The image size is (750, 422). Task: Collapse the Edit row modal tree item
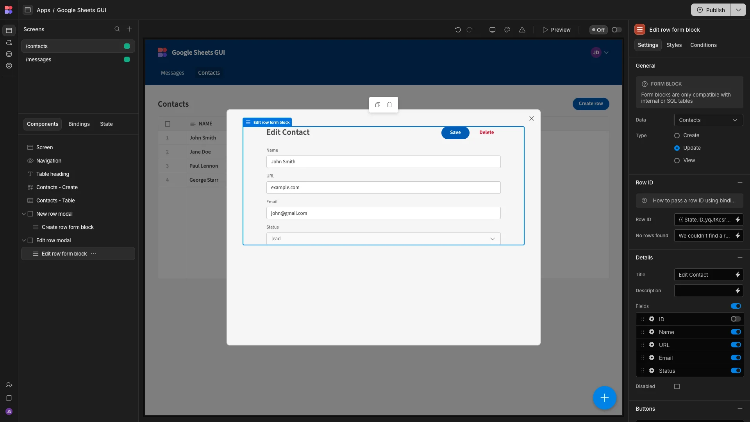tap(24, 241)
